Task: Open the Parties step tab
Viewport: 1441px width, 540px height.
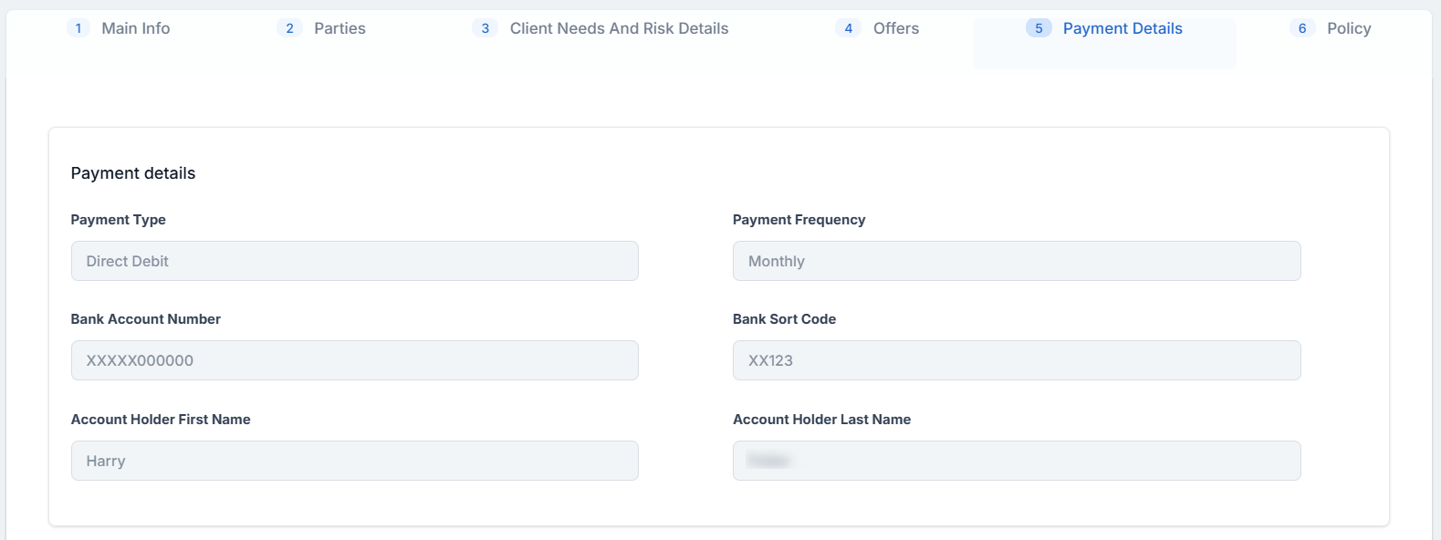Action: pyautogui.click(x=339, y=28)
